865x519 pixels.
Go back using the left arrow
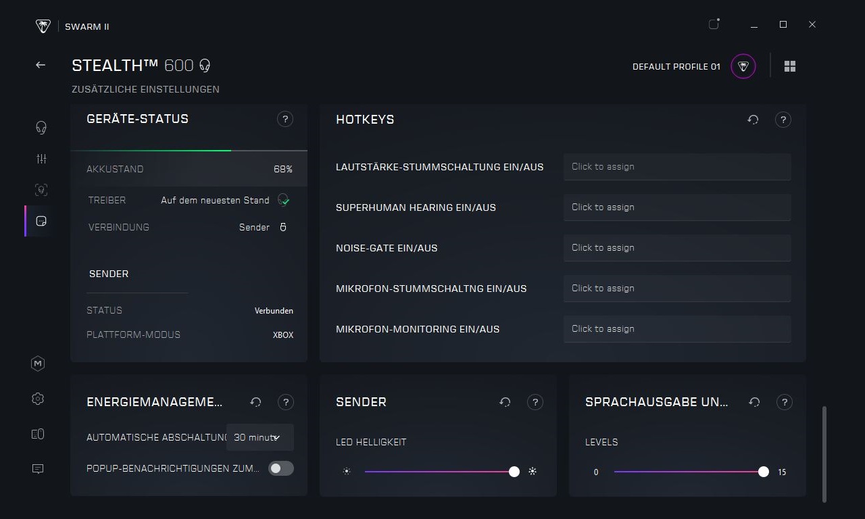click(x=41, y=65)
